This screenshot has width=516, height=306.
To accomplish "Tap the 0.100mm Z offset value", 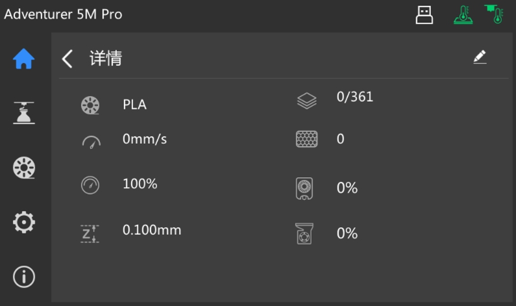I will pyautogui.click(x=152, y=230).
